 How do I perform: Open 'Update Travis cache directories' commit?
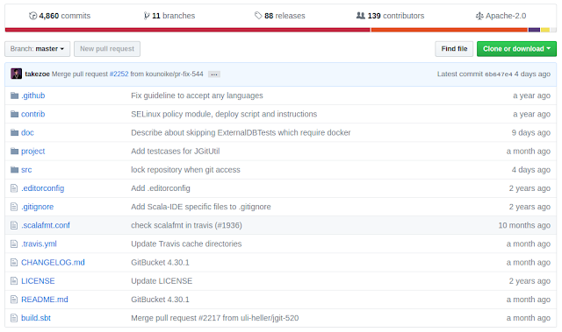point(186,244)
